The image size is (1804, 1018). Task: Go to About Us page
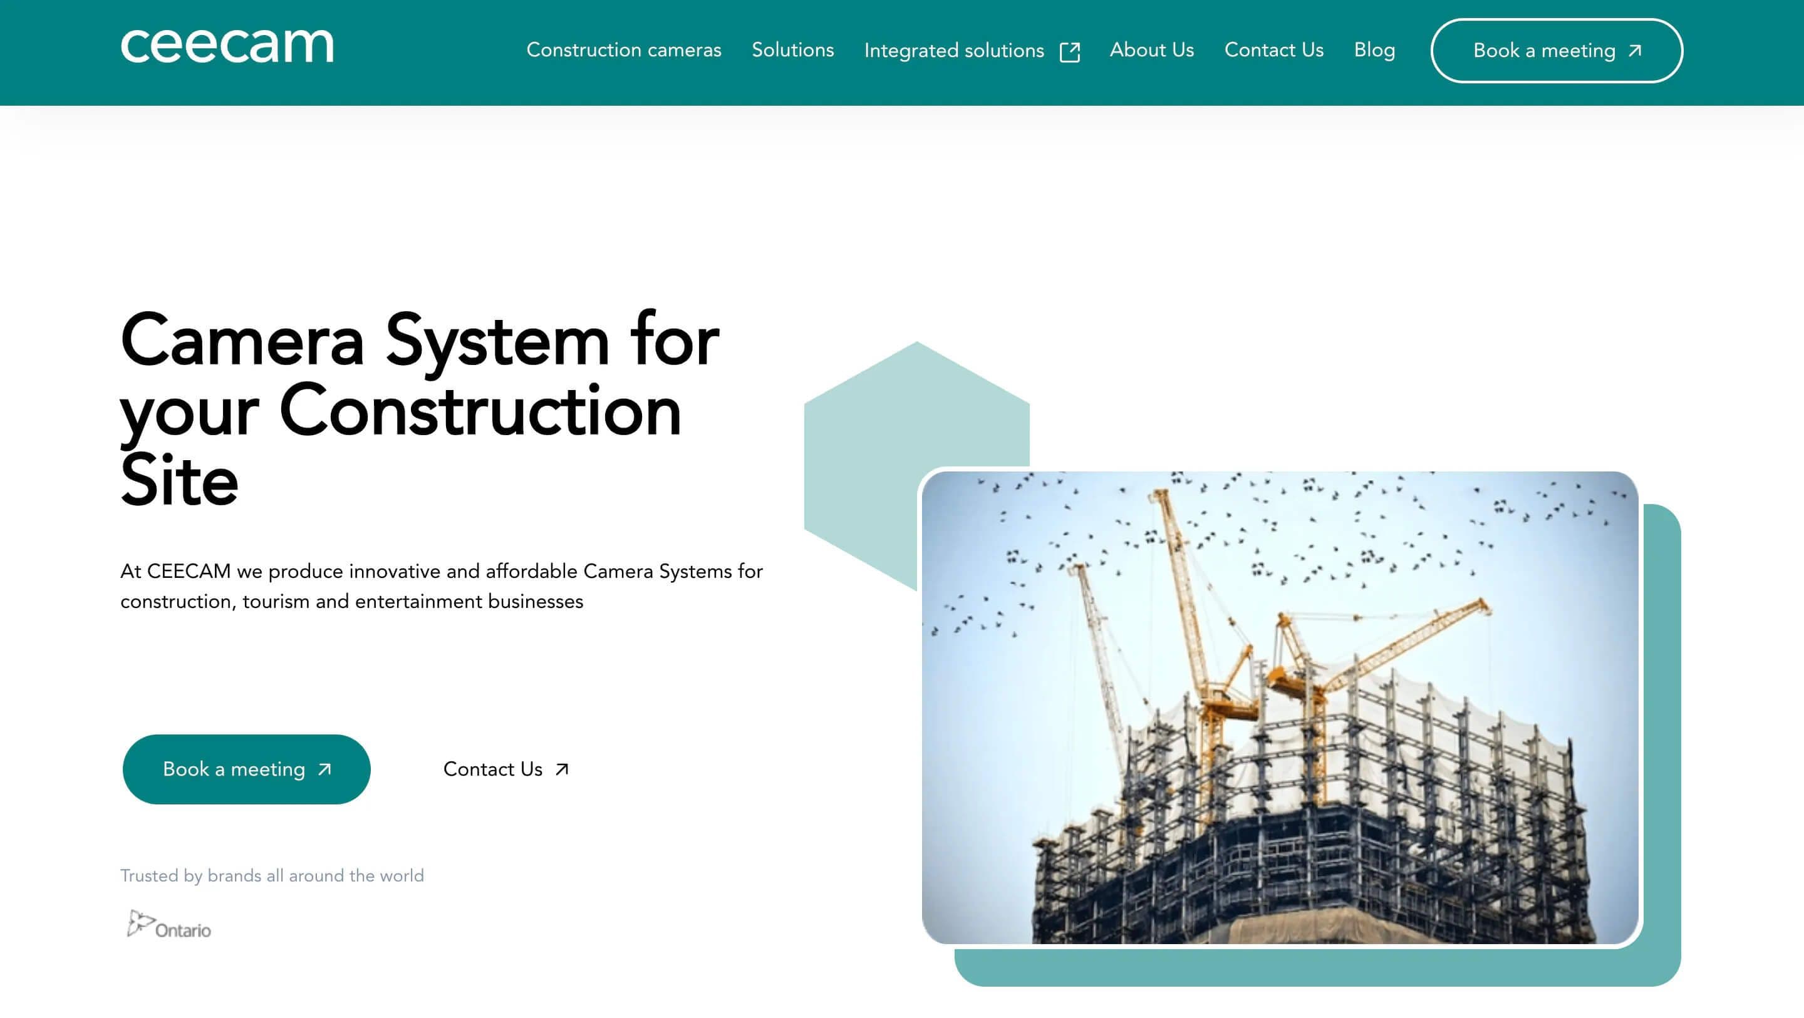click(x=1151, y=51)
